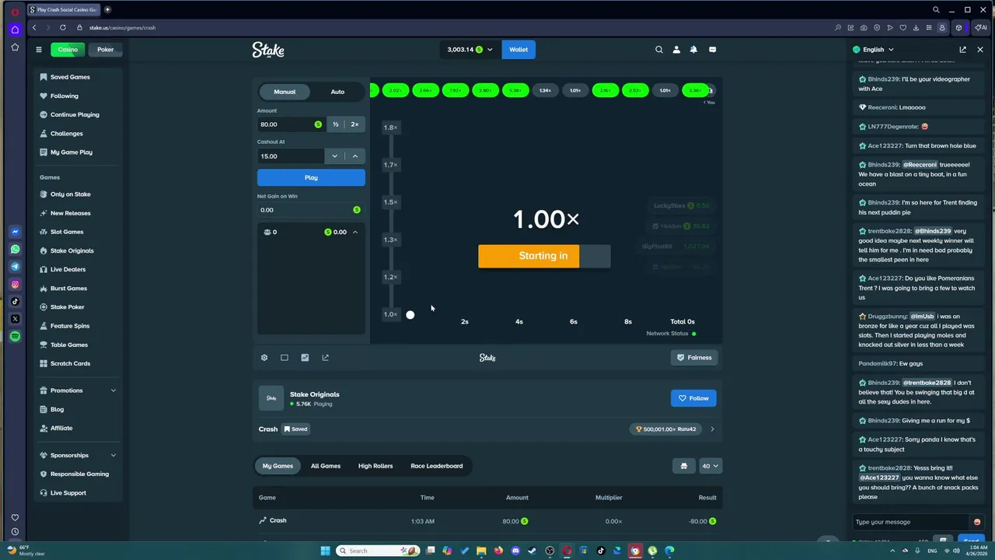Toggle ghost mode incognito icon in bets table
The image size is (995, 560).
point(684,466)
